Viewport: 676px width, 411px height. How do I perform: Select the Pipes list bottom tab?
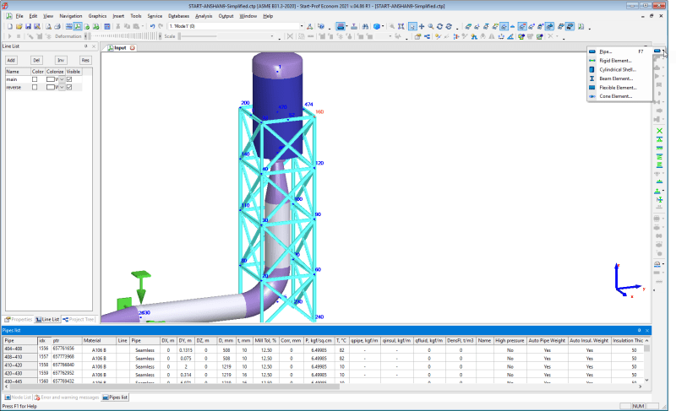[115, 397]
